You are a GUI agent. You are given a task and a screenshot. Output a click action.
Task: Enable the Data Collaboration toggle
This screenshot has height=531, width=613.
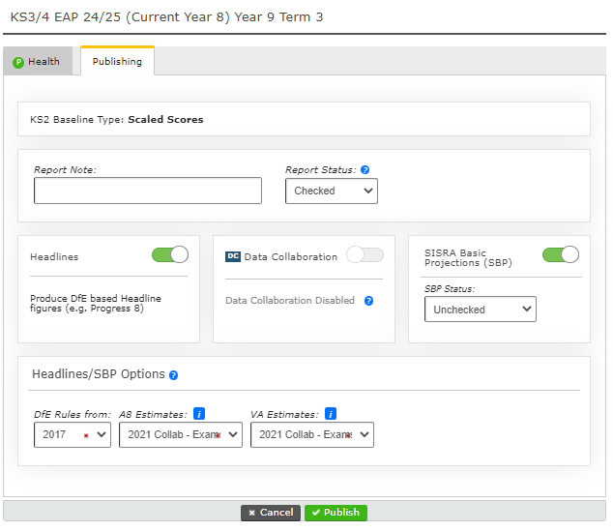(x=365, y=255)
